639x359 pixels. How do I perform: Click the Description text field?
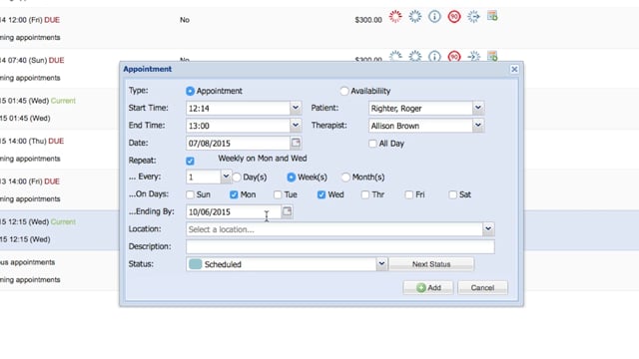pos(340,246)
